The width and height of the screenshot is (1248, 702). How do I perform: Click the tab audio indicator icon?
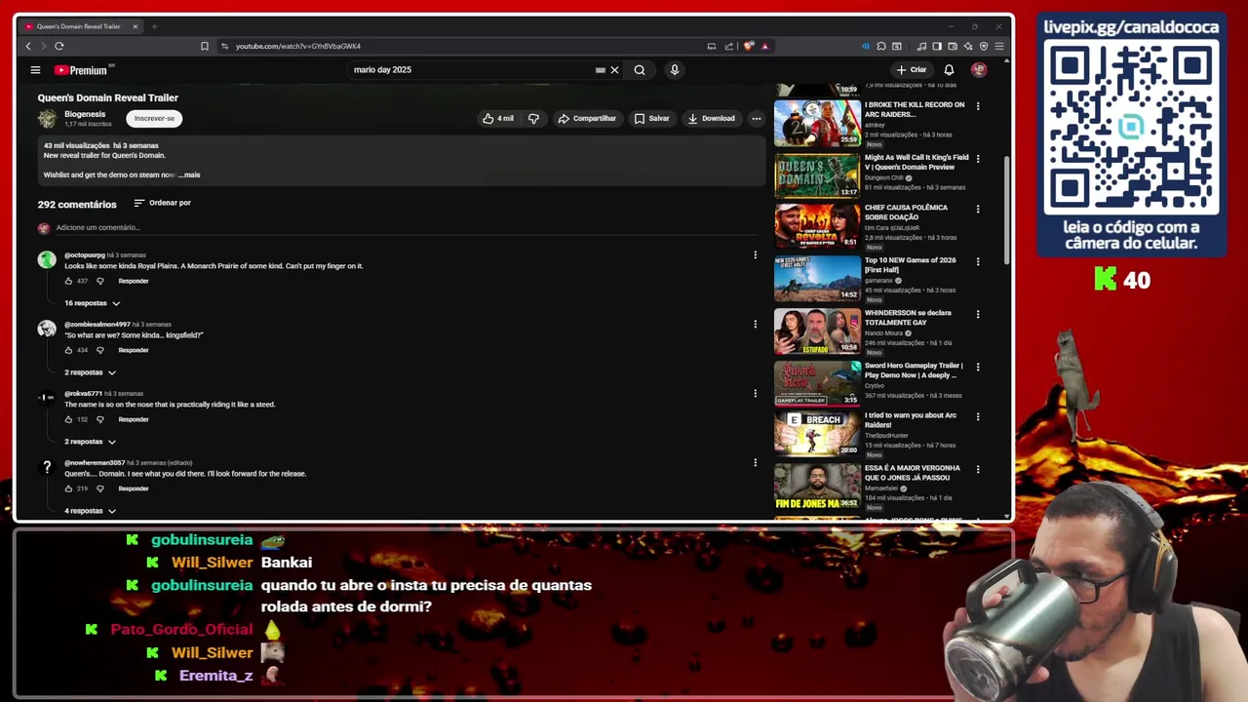(865, 46)
